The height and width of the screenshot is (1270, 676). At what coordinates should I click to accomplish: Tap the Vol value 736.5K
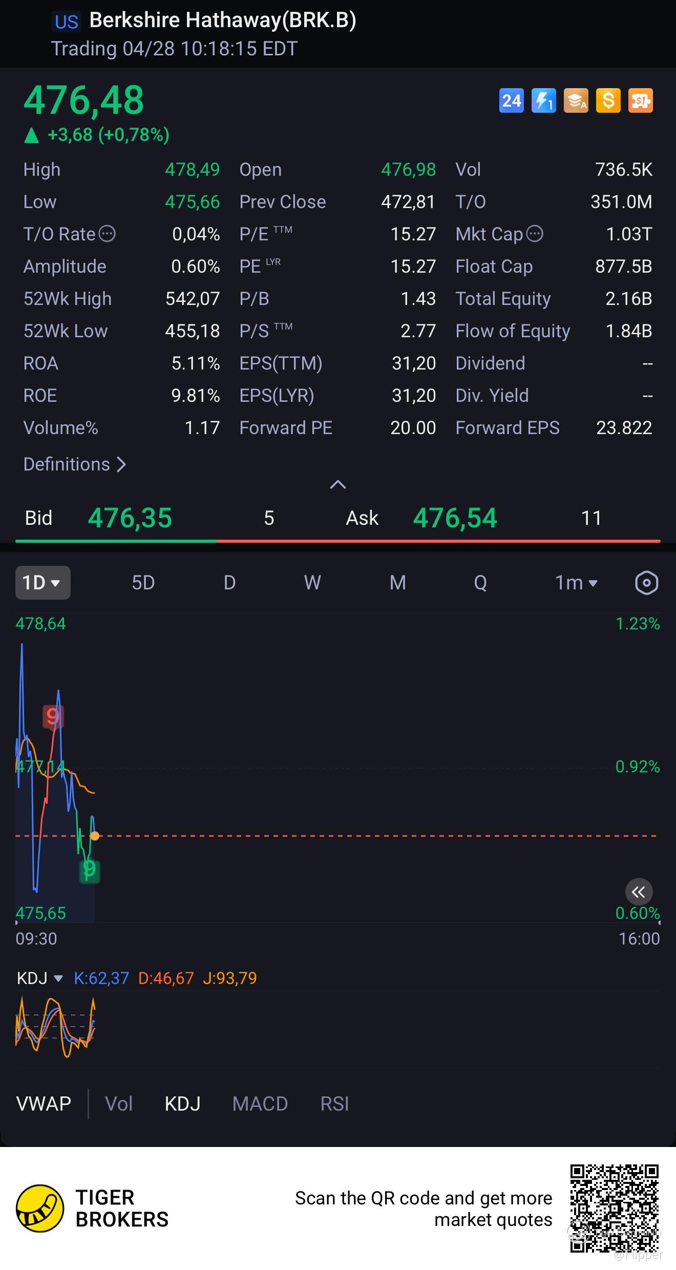tap(624, 170)
